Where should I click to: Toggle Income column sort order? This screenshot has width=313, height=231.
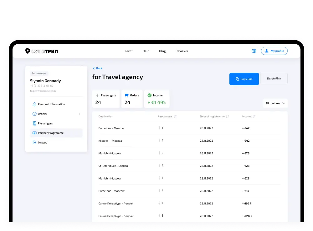(x=254, y=116)
